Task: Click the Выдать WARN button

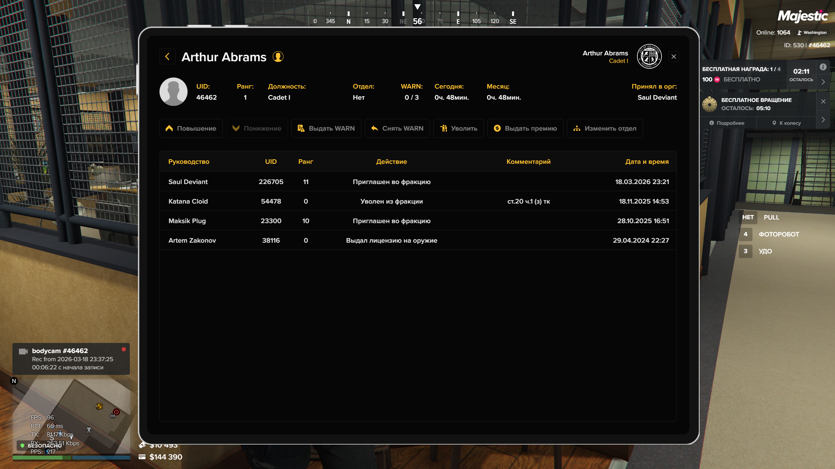Action: [326, 128]
